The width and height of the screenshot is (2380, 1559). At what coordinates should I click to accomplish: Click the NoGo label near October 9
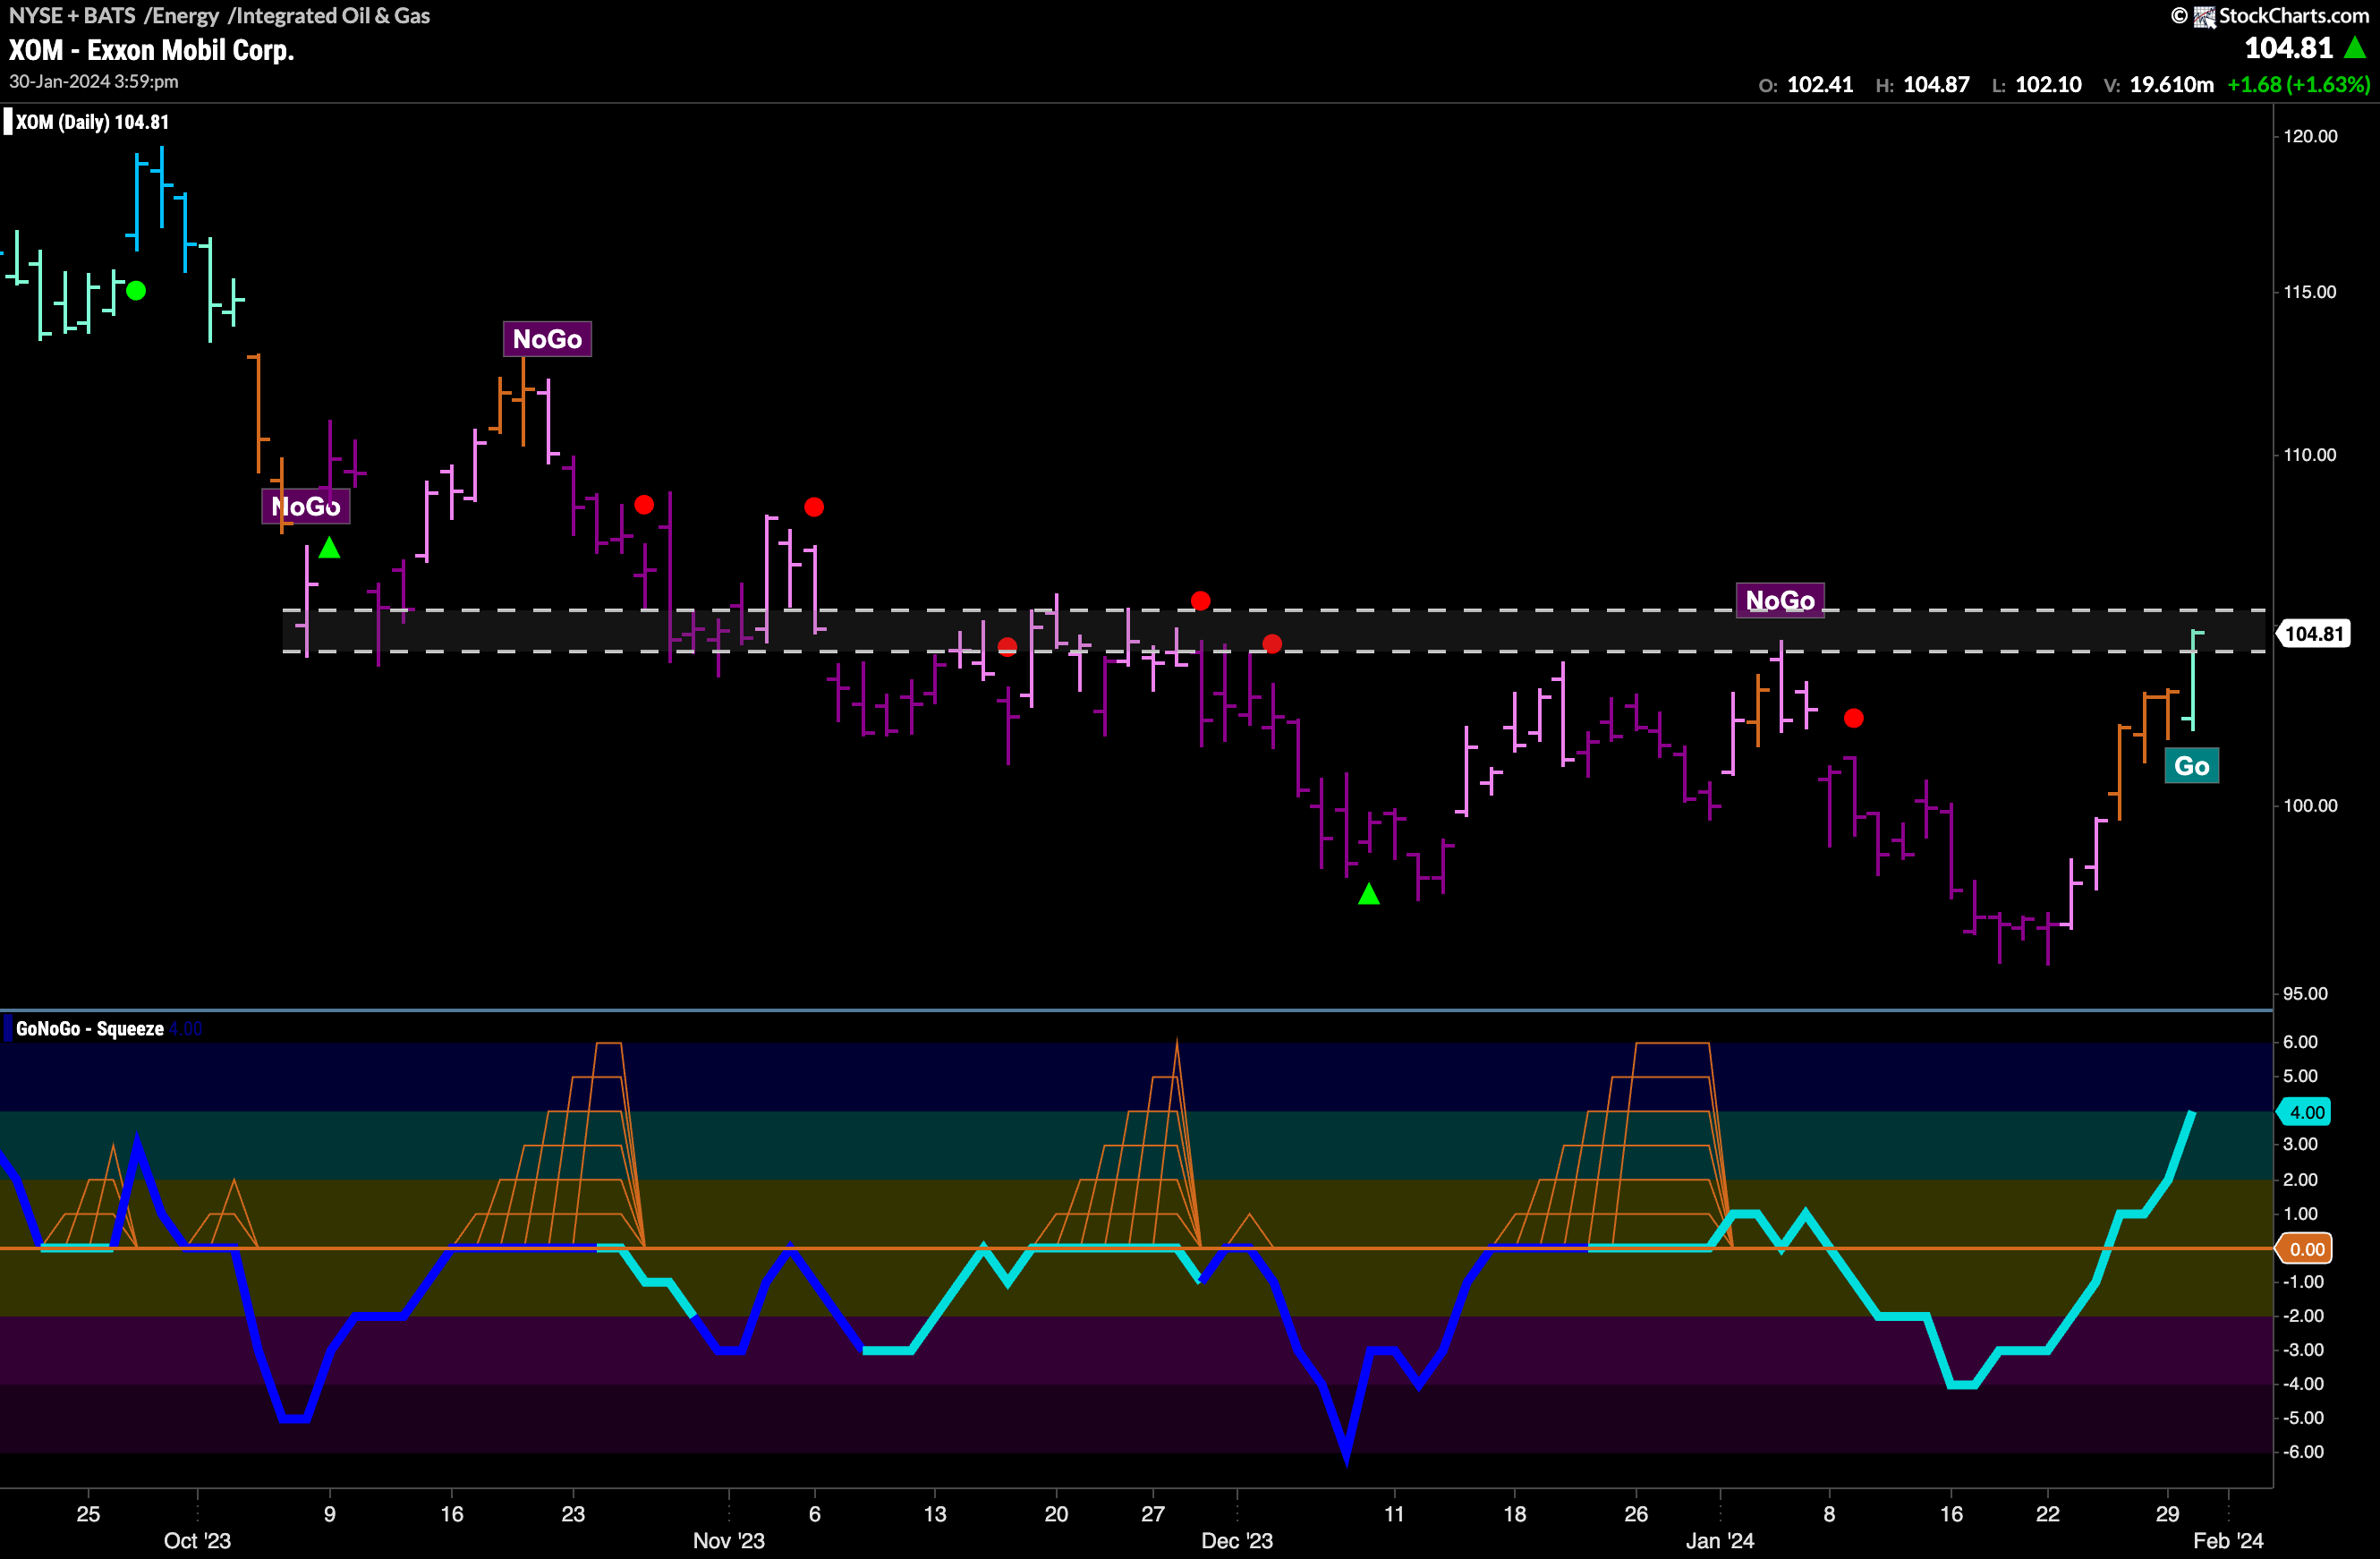(x=306, y=506)
